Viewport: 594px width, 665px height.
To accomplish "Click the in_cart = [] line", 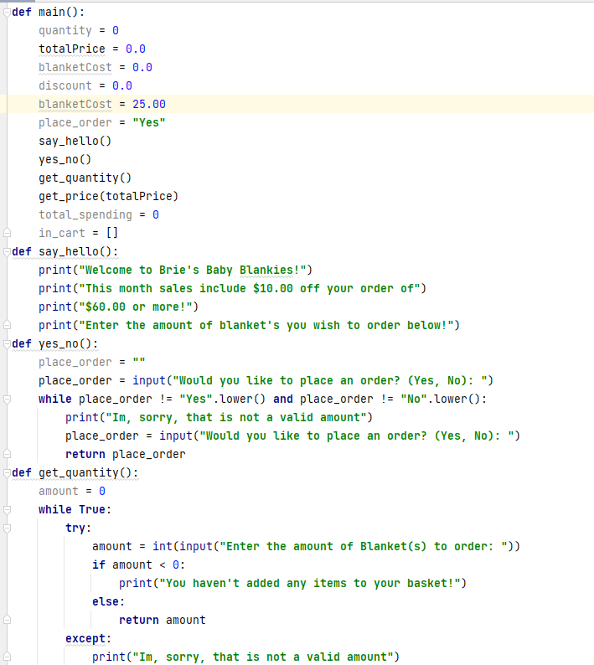I will [79, 233].
